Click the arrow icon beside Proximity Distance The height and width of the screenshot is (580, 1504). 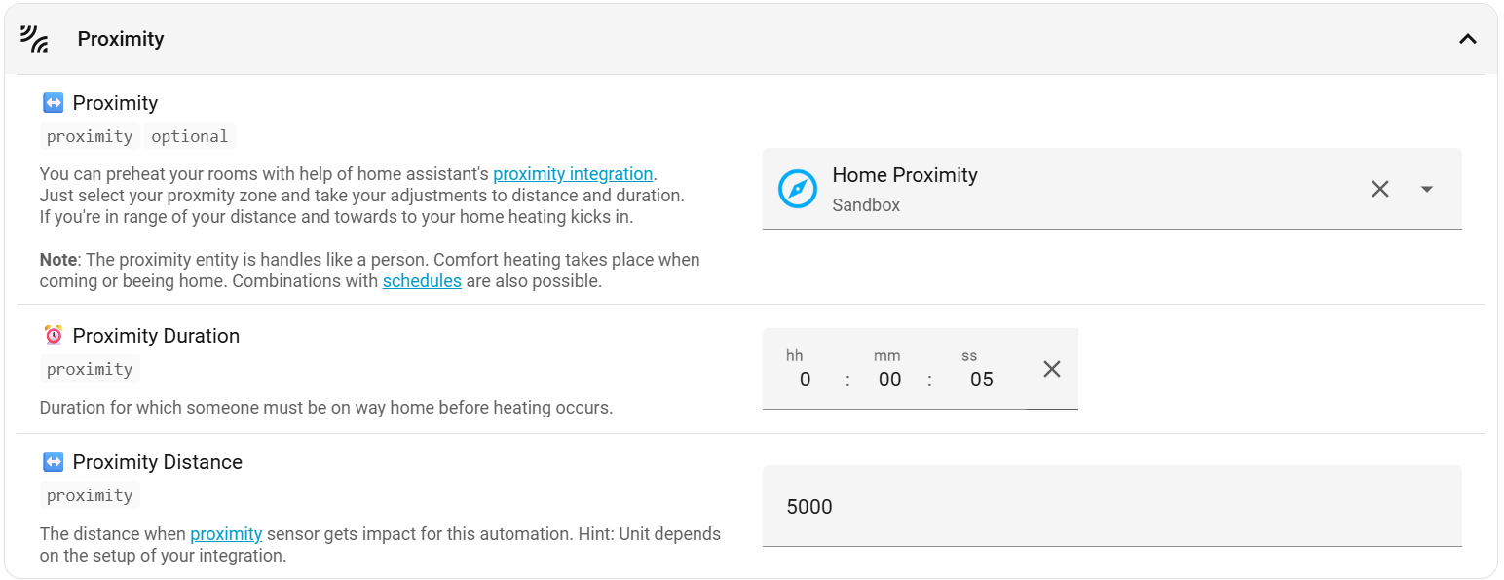pos(54,462)
